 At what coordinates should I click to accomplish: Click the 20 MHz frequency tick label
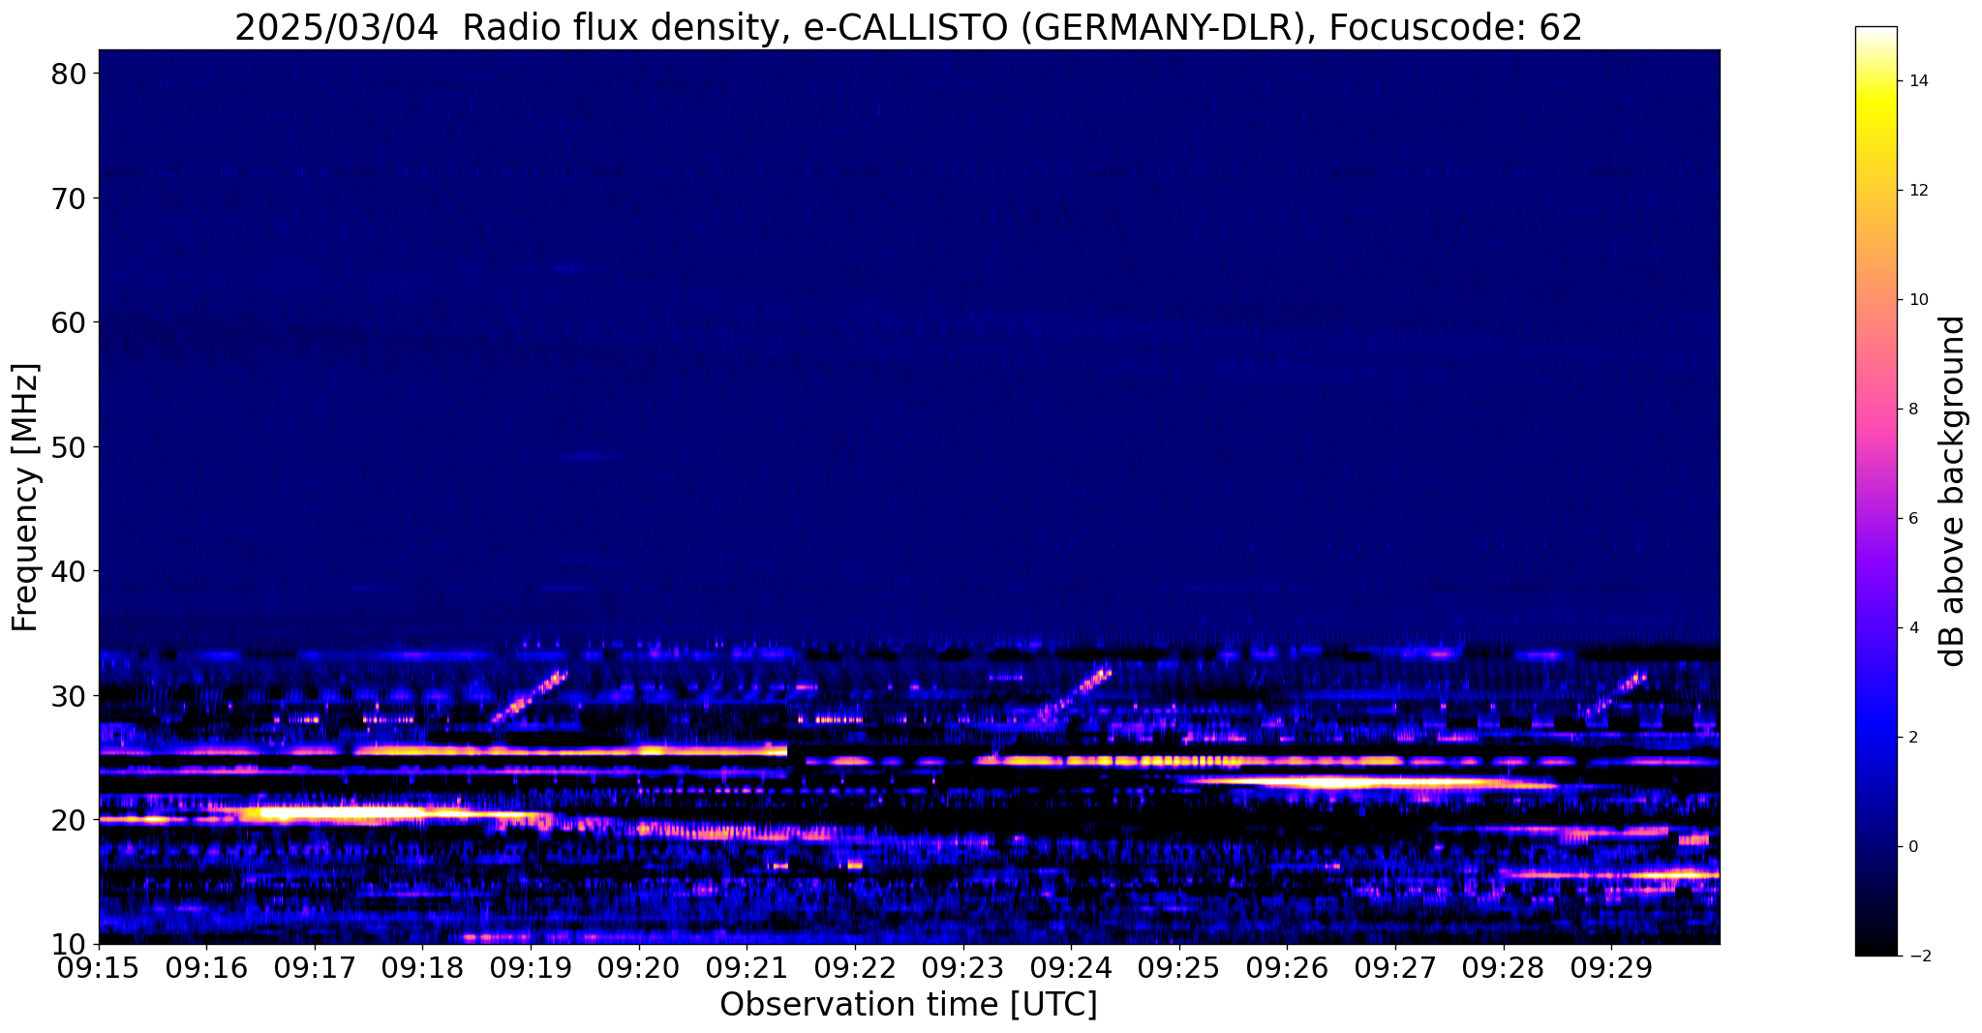point(68,820)
